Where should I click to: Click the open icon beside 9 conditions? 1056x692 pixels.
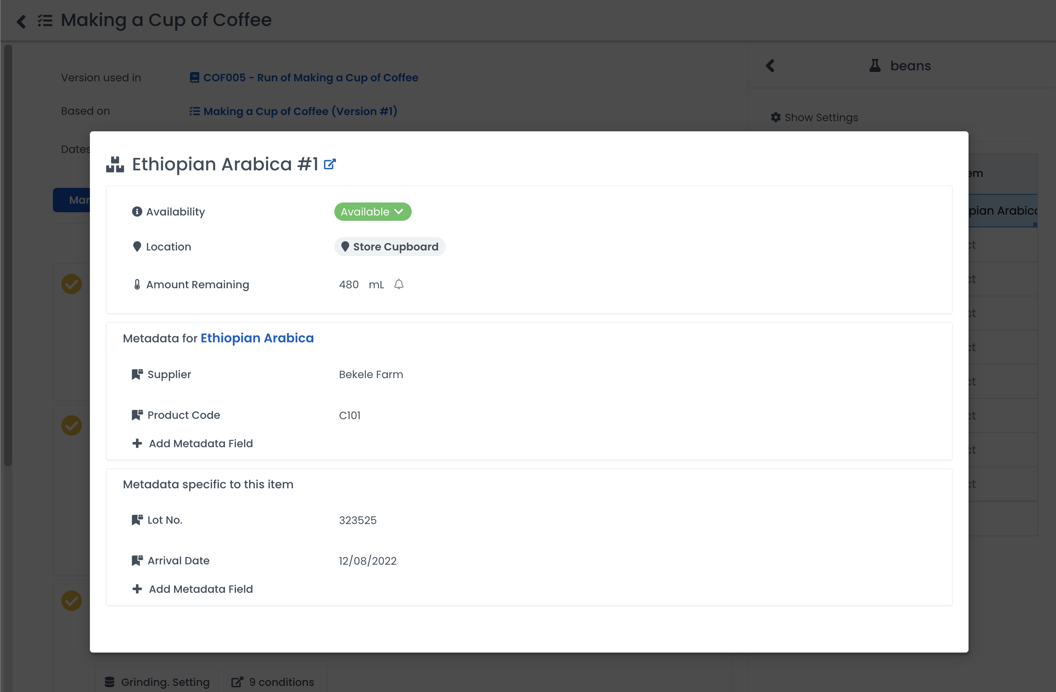click(x=237, y=681)
